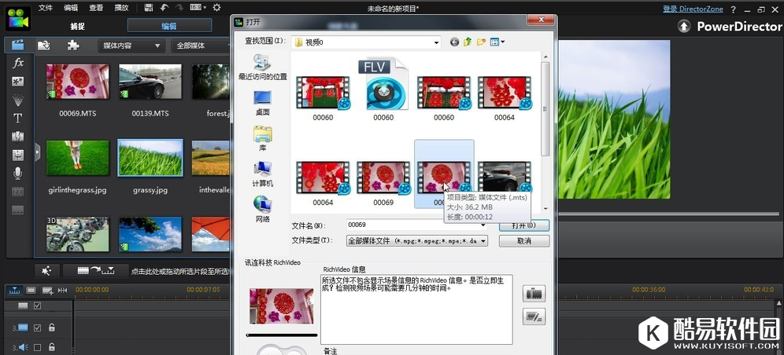Open the FX effects room
This screenshot has width=784, height=355.
click(17, 63)
